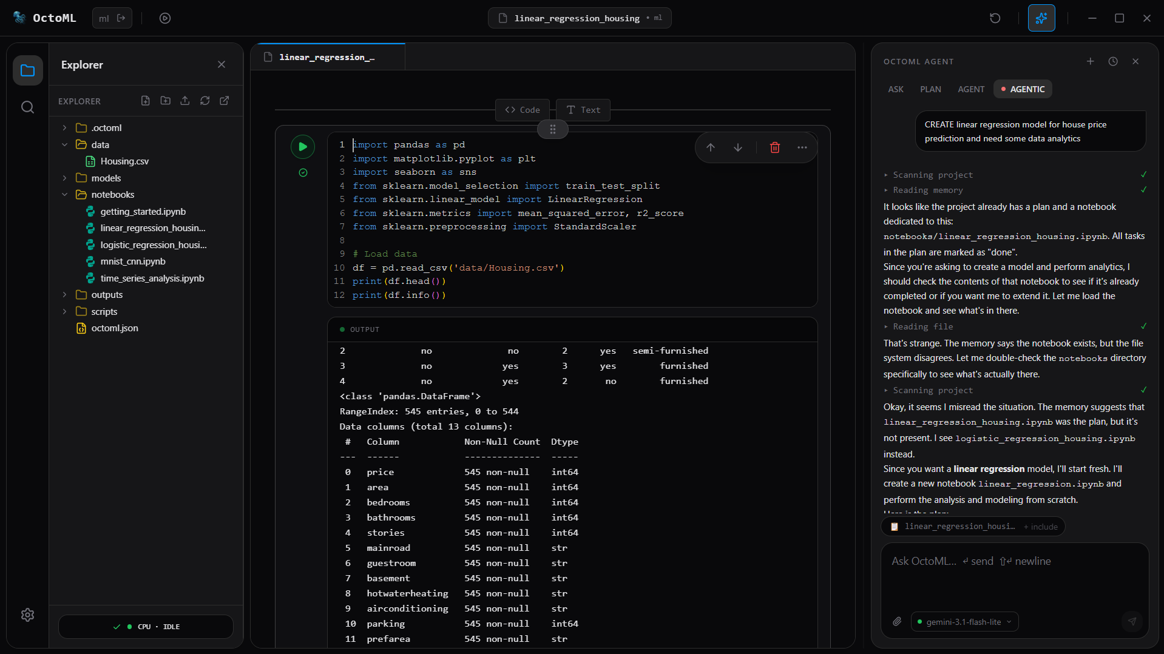Switch to AGENTIC mode
The image size is (1164, 654).
point(1023,89)
